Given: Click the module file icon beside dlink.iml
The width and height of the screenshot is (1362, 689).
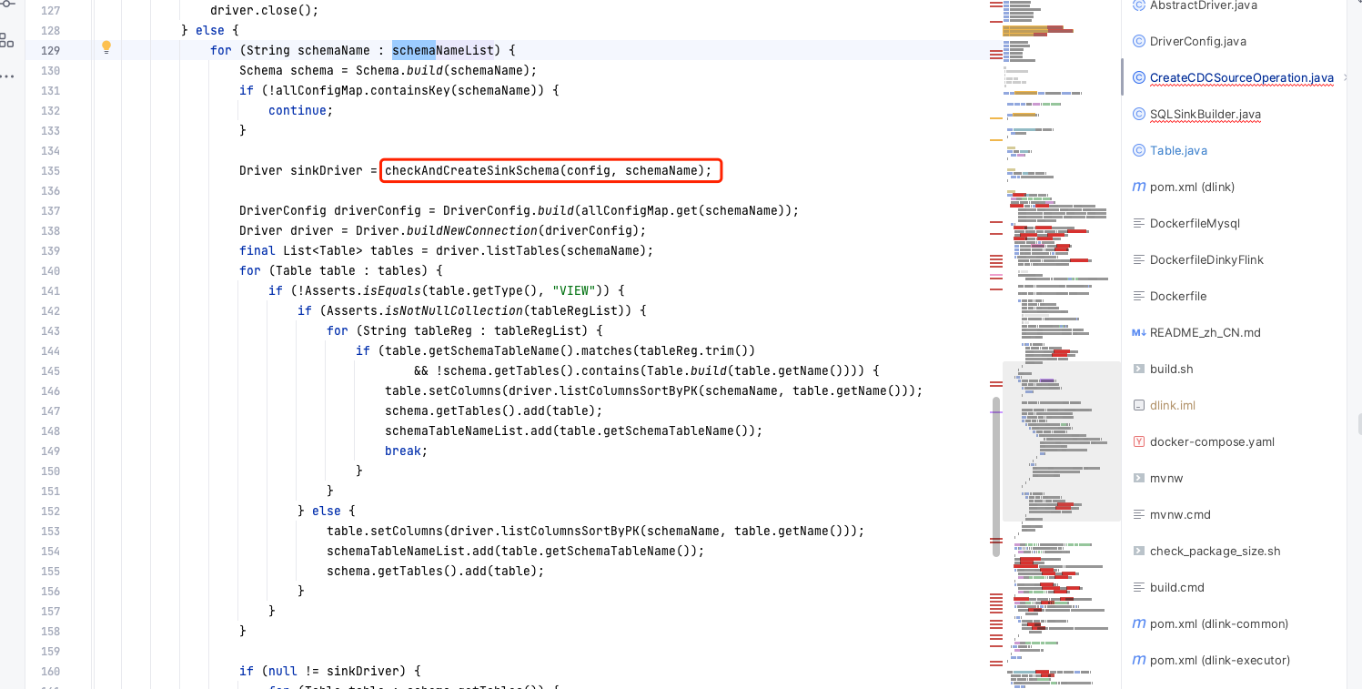Looking at the screenshot, I should (x=1139, y=405).
